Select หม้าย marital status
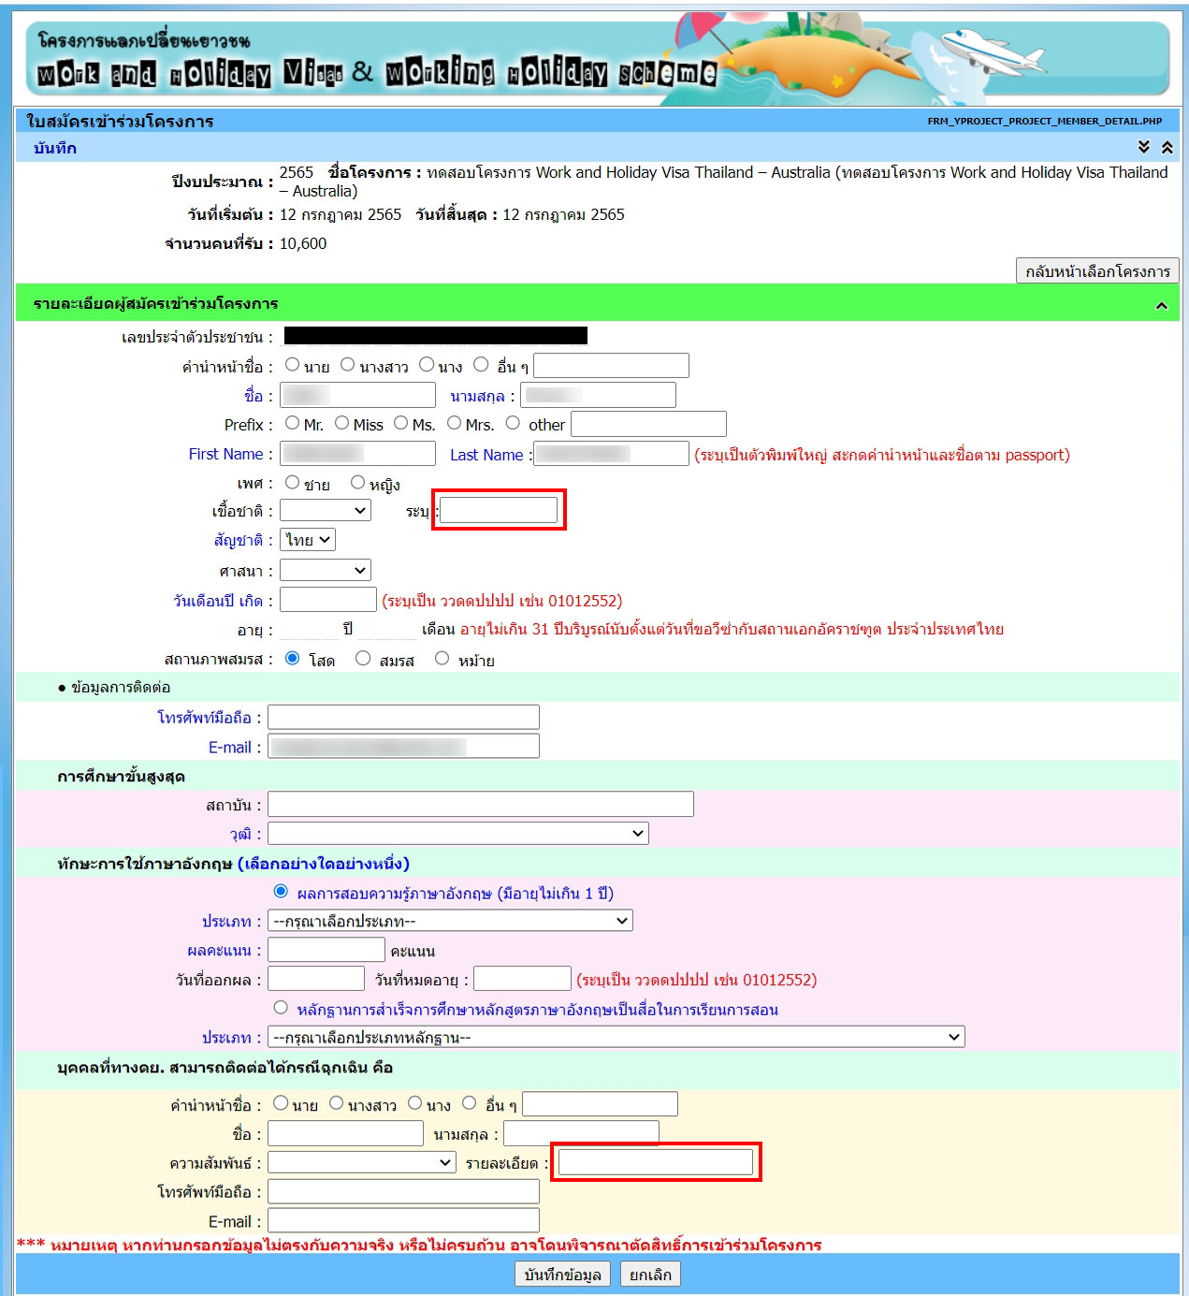Screen dimensions: 1189x1296 click(442, 659)
